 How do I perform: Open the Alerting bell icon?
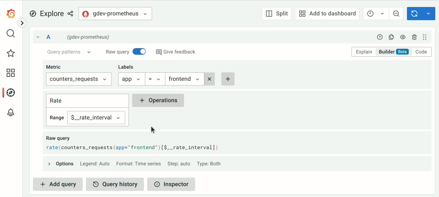(x=11, y=112)
